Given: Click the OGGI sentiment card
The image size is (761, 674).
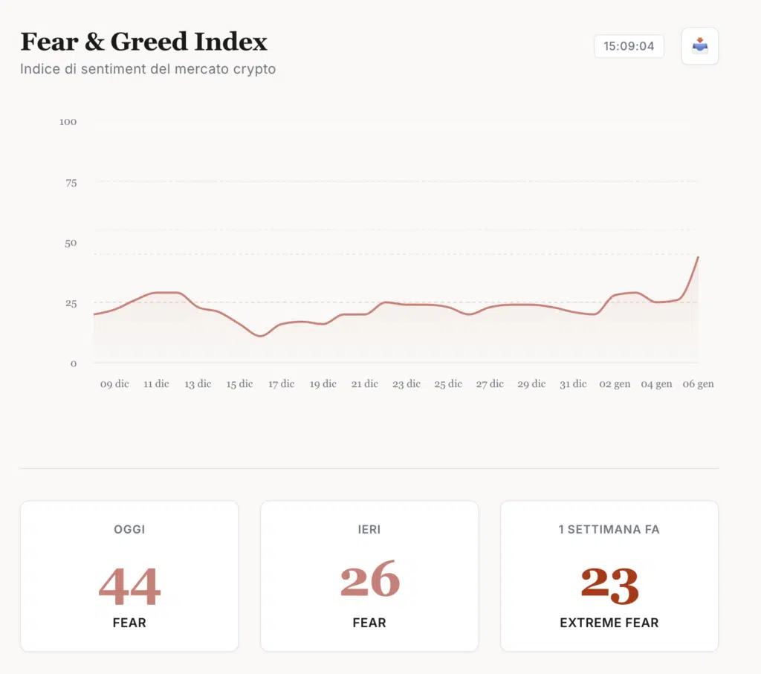Looking at the screenshot, I should (x=129, y=576).
